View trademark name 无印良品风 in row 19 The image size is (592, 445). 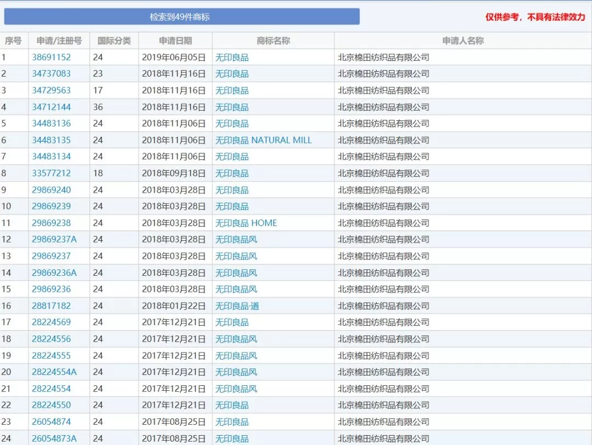click(x=236, y=356)
